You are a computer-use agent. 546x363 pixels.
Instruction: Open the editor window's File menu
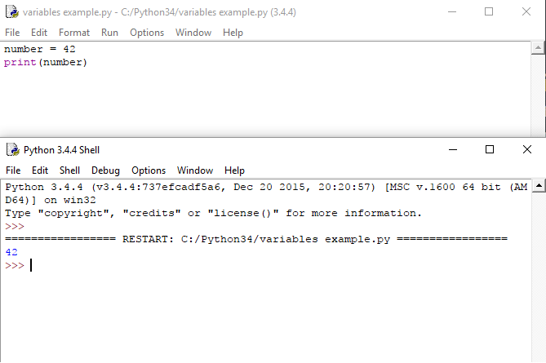(x=12, y=33)
